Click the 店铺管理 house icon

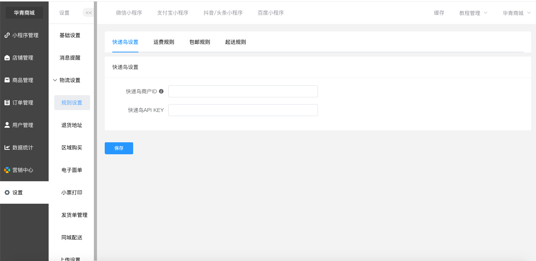pyautogui.click(x=7, y=58)
